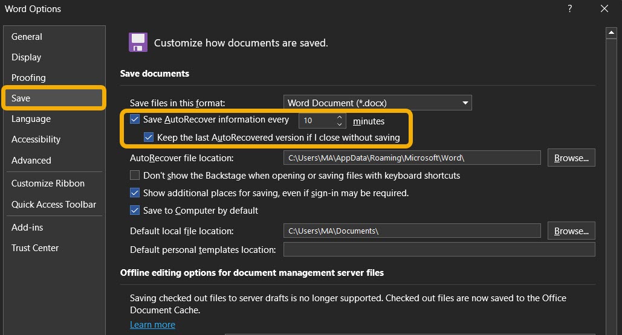Close the Word Options dialog
The height and width of the screenshot is (335, 622).
[x=604, y=8]
